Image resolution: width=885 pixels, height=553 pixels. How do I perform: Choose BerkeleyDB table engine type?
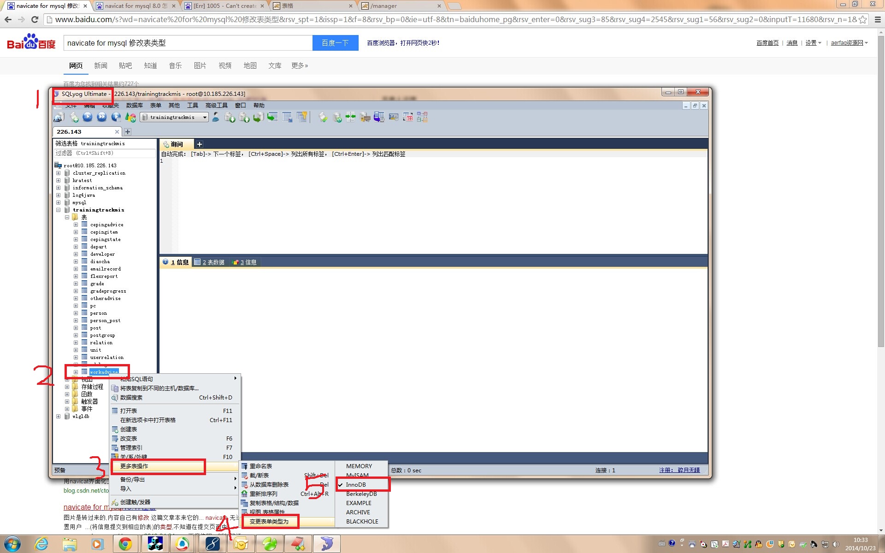tap(362, 494)
